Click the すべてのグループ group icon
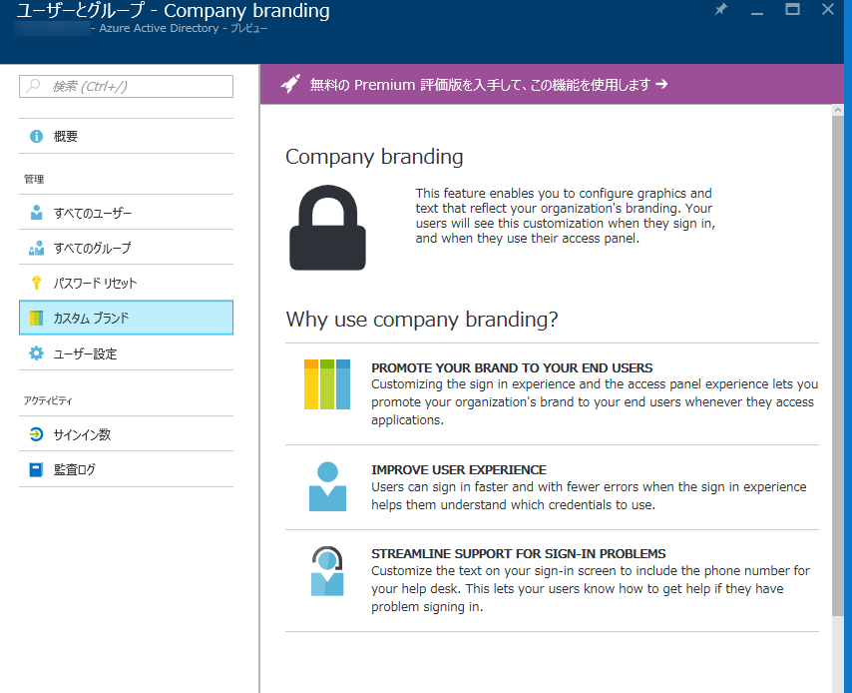852x693 pixels. pyautogui.click(x=36, y=248)
